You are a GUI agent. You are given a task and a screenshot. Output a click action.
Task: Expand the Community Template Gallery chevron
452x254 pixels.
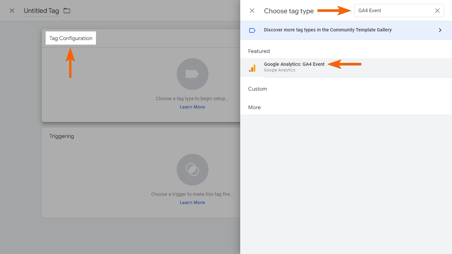coord(440,30)
